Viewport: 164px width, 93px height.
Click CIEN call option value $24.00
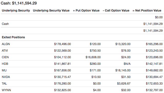(x=126, y=57)
